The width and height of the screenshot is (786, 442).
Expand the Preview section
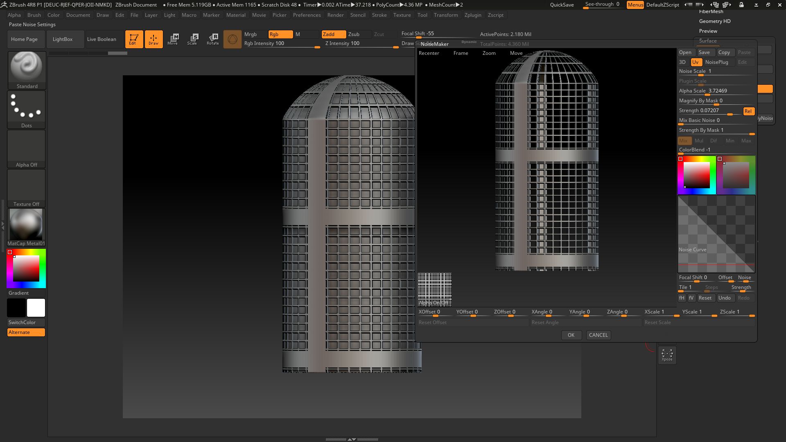(708, 31)
